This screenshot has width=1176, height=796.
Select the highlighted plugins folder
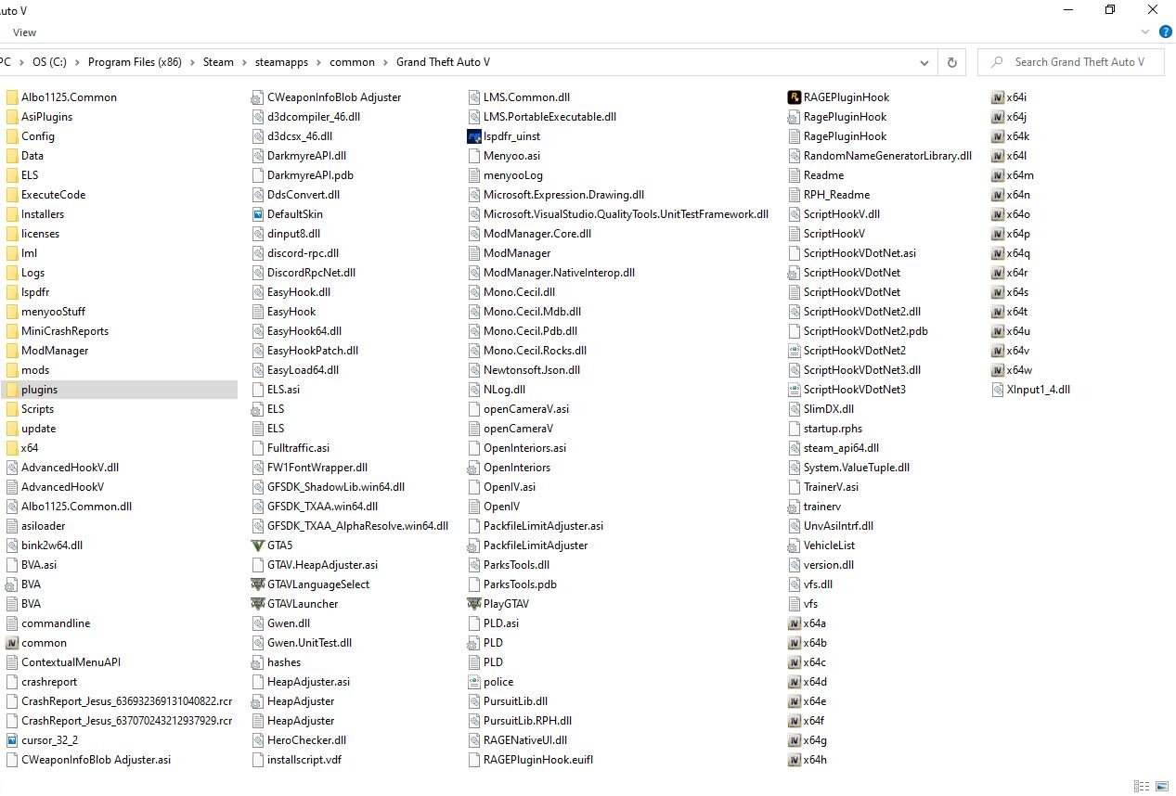[x=119, y=390]
